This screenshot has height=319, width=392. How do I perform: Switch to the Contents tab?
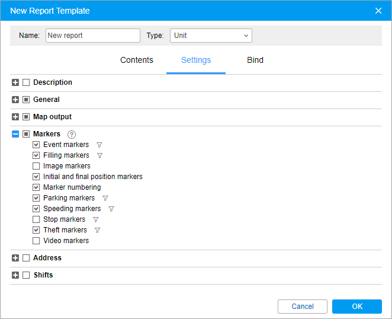137,60
